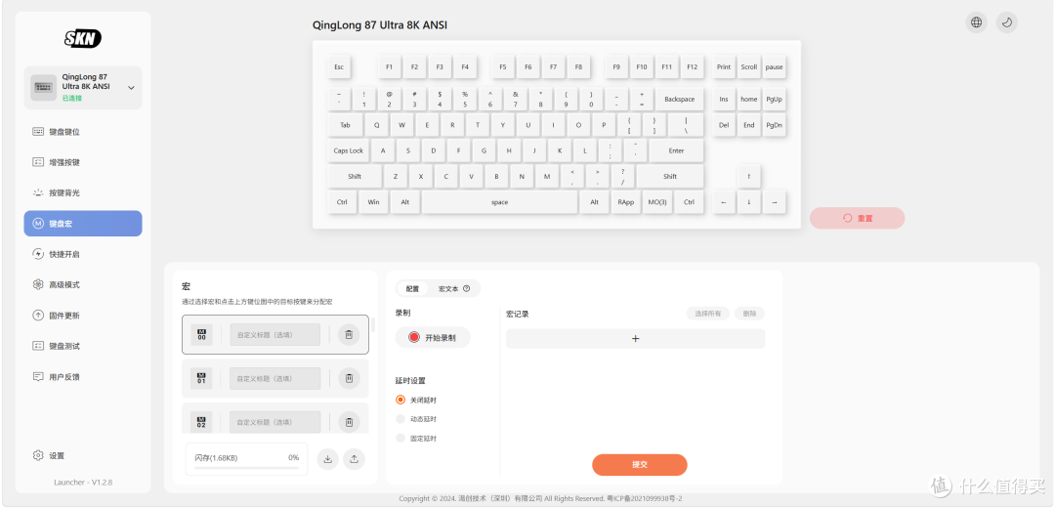Click the 删除 delete records button
This screenshot has height=508, width=1055.
749,314
